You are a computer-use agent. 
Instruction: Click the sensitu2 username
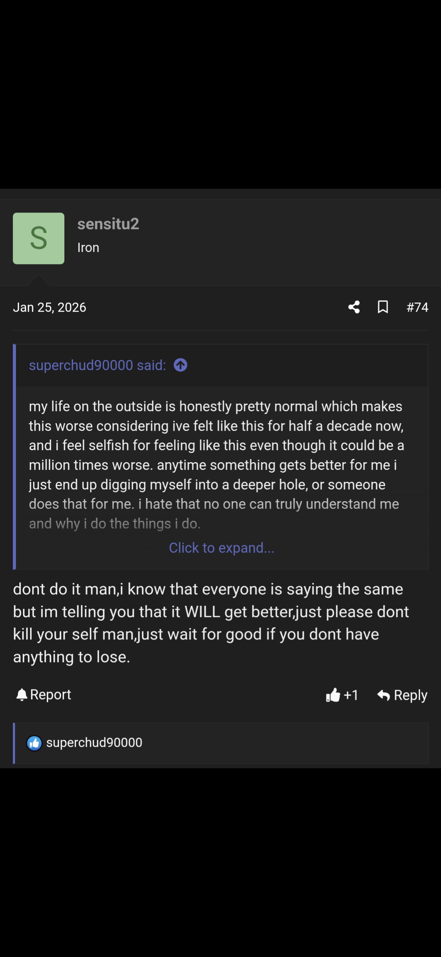pyautogui.click(x=108, y=224)
